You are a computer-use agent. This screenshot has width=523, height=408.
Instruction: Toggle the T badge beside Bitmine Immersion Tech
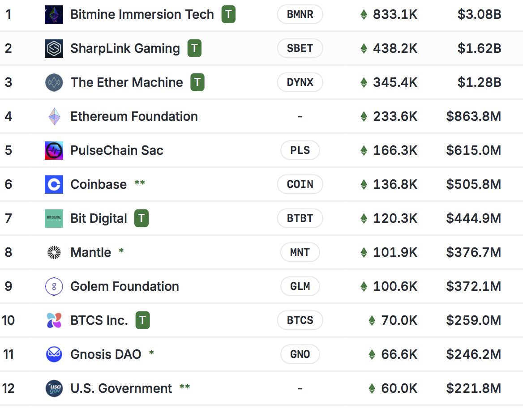228,14
